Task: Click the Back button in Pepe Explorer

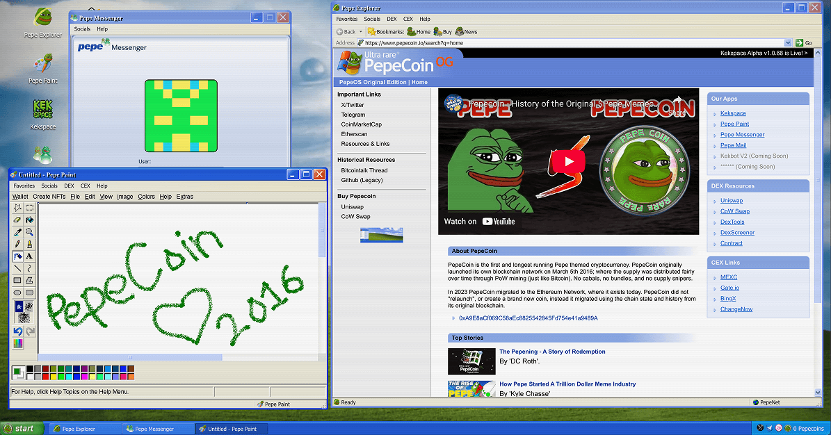Action: [x=346, y=32]
